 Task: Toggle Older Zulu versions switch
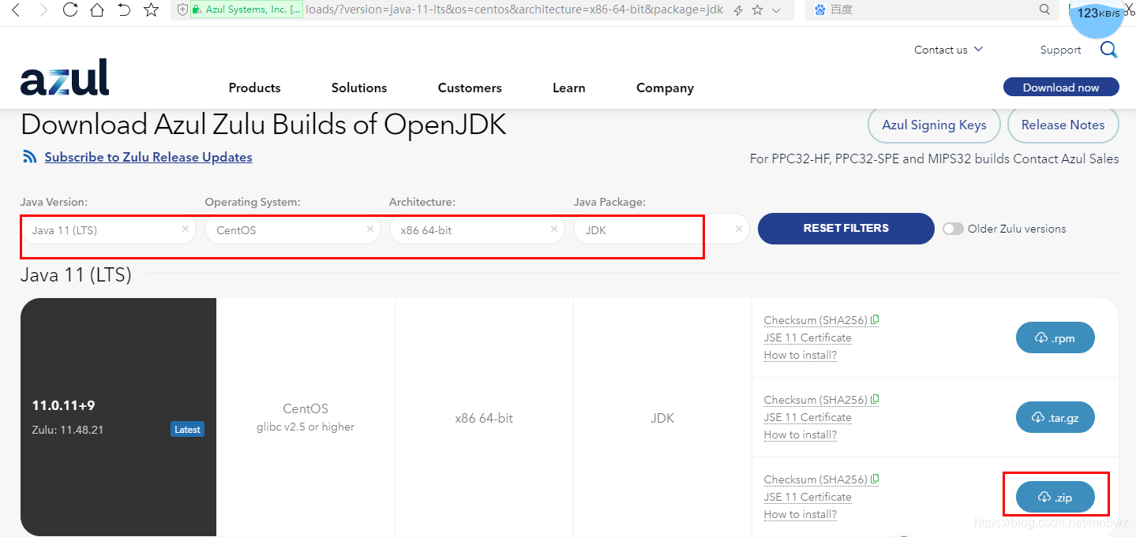(x=953, y=229)
